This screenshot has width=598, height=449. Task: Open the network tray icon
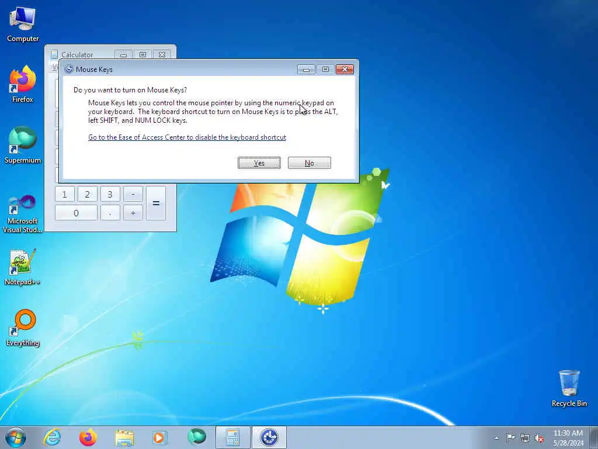(x=525, y=438)
